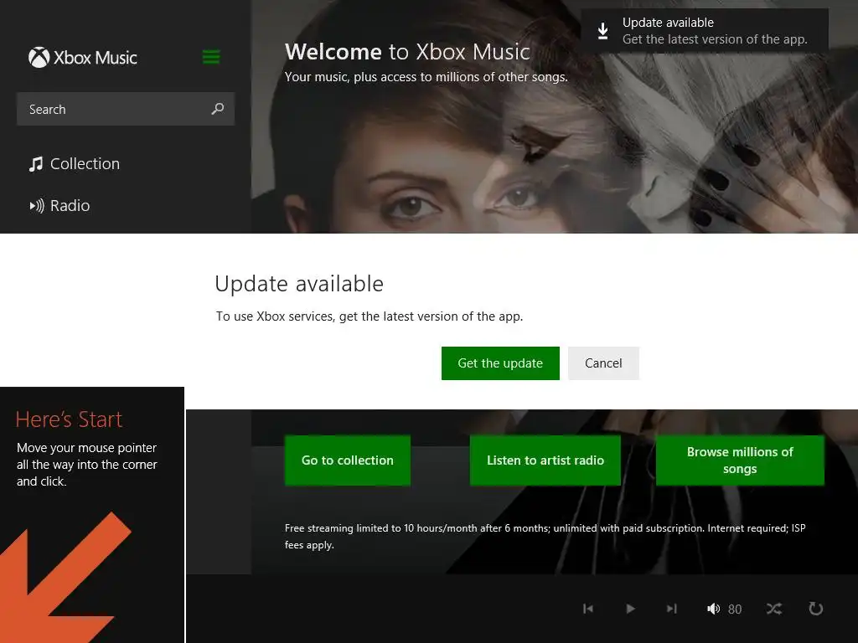Image resolution: width=858 pixels, height=643 pixels.
Task: Skip to the previous track
Action: click(x=588, y=609)
